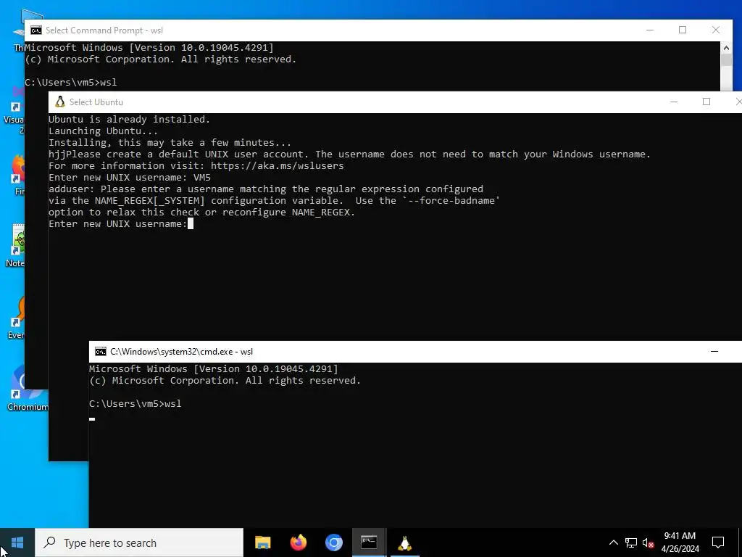
Task: Switch to Command Prompt taskbar button
Action: (369, 542)
